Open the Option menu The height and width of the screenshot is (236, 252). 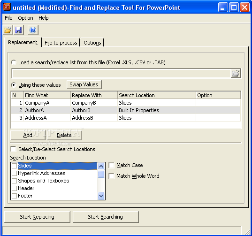(x=25, y=18)
